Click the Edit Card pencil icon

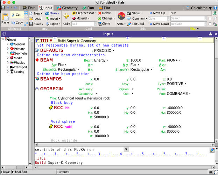point(129,24)
